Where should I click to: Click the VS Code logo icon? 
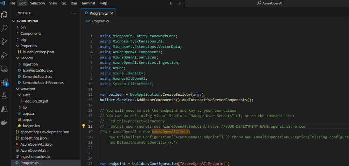(x=3, y=3)
